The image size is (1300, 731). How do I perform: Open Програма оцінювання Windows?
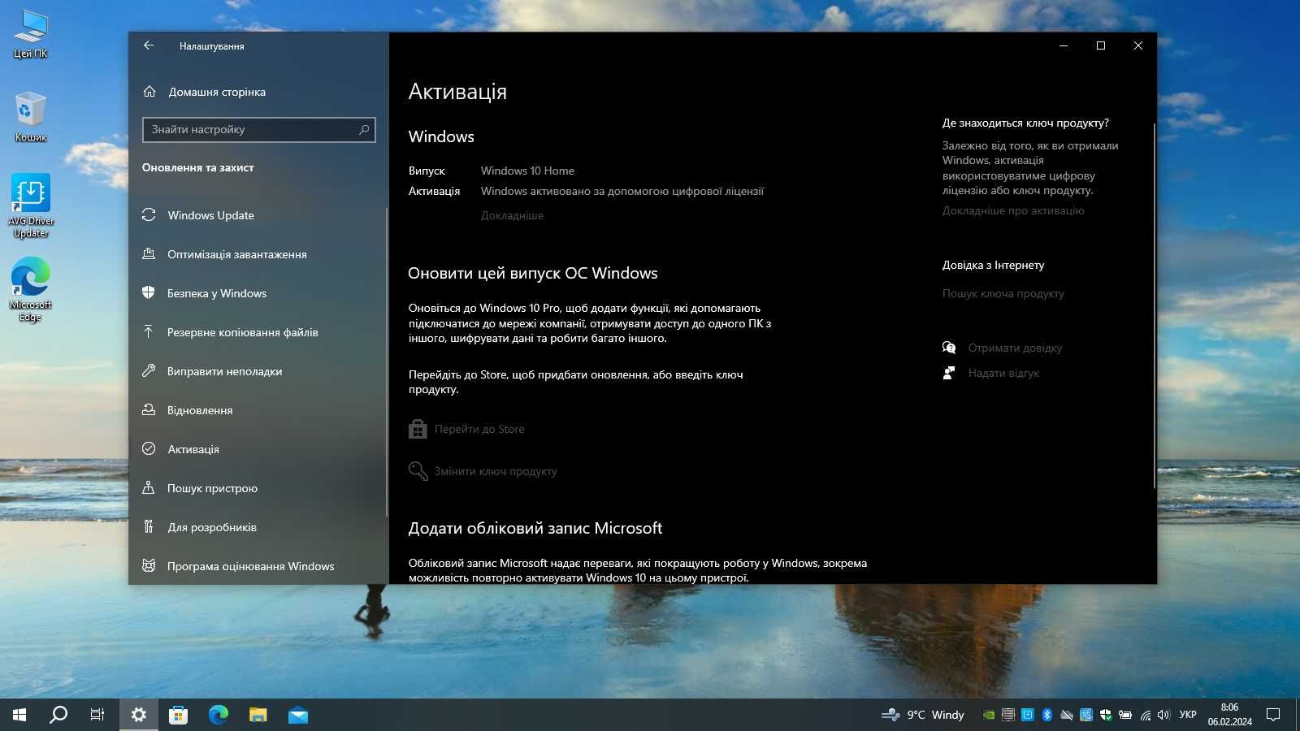250,566
